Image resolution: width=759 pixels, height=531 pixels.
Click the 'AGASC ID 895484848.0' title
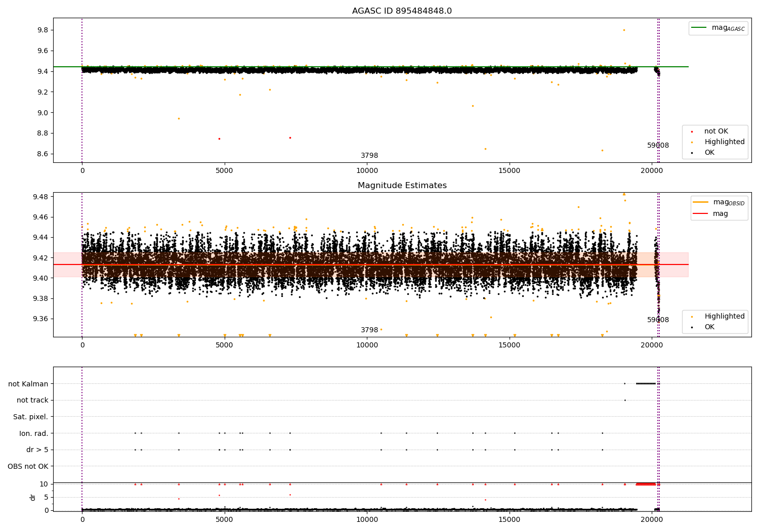pos(402,11)
